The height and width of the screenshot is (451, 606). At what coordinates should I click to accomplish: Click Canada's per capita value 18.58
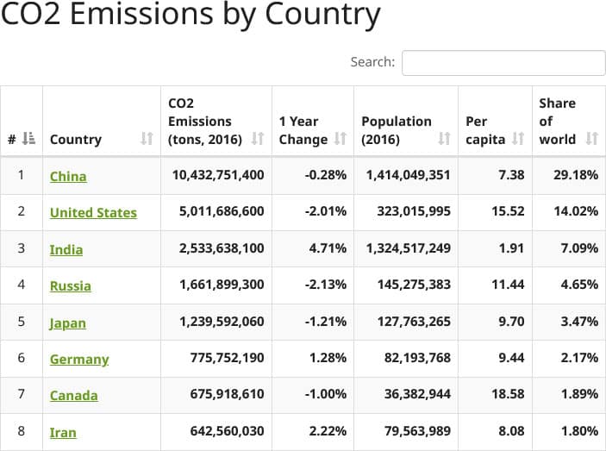[508, 394]
